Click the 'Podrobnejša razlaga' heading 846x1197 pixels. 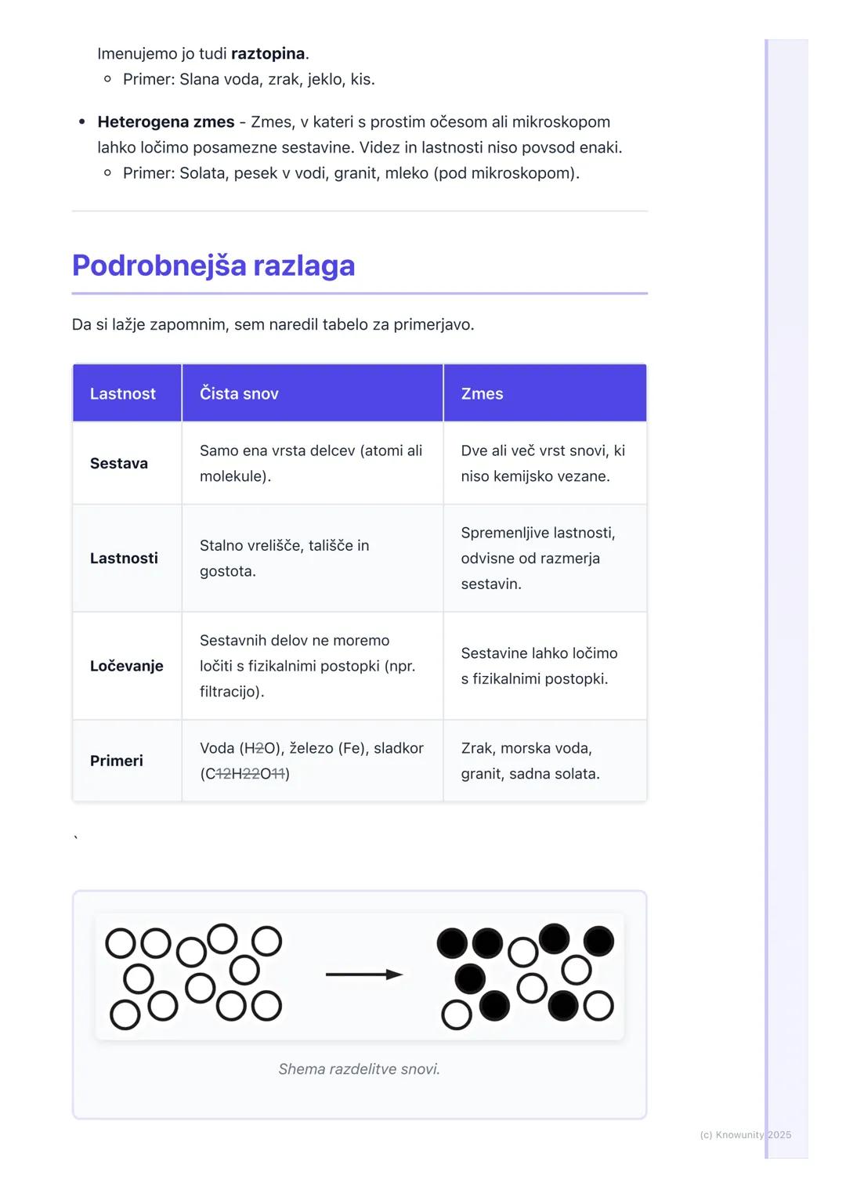(213, 266)
